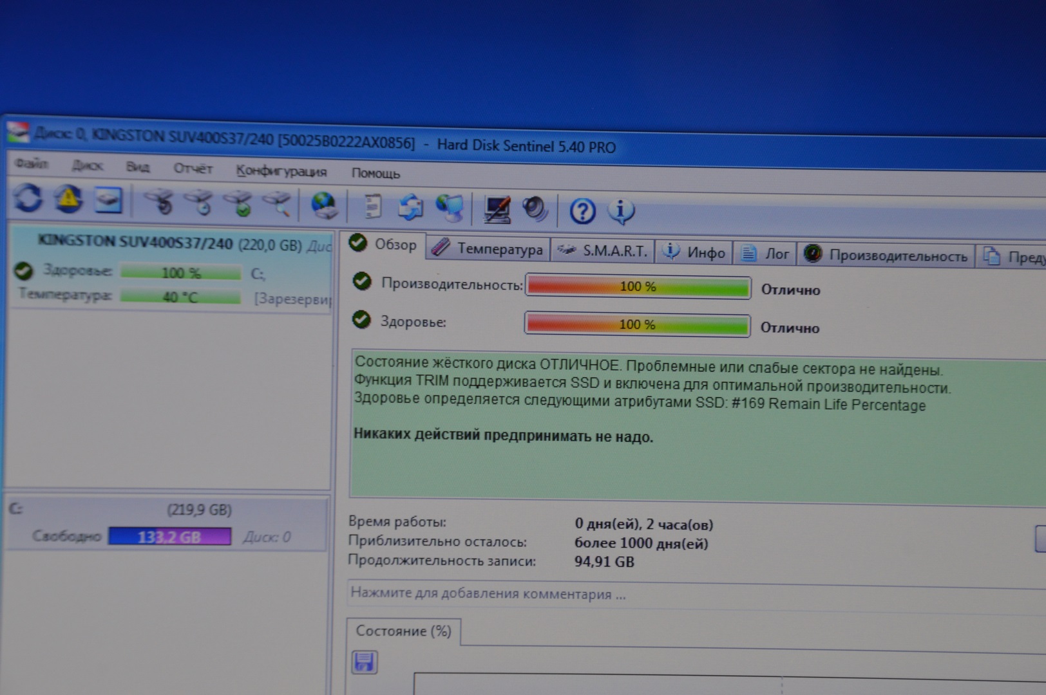Click the globe with disk toolbar icon
Image resolution: width=1046 pixels, height=695 pixels.
pyautogui.click(x=323, y=205)
